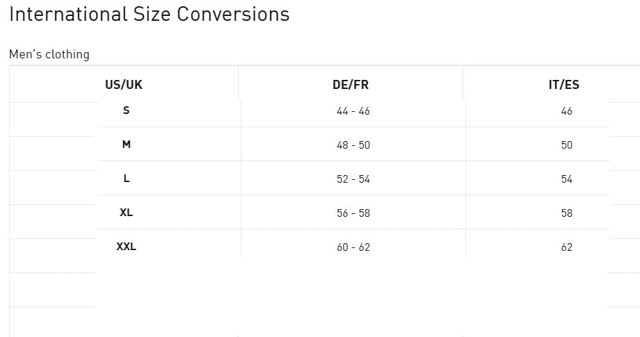The height and width of the screenshot is (337, 640).
Task: Select the US/UK column header
Action: pyautogui.click(x=124, y=85)
